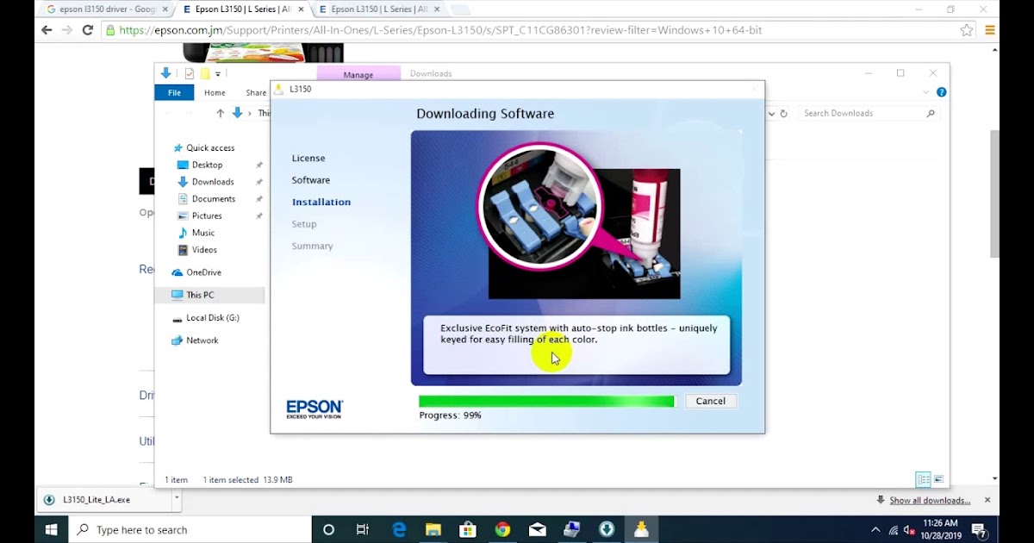Image resolution: width=1034 pixels, height=543 pixels.
Task: Open Documents folder in Explorer sidebar
Action: pyautogui.click(x=214, y=199)
